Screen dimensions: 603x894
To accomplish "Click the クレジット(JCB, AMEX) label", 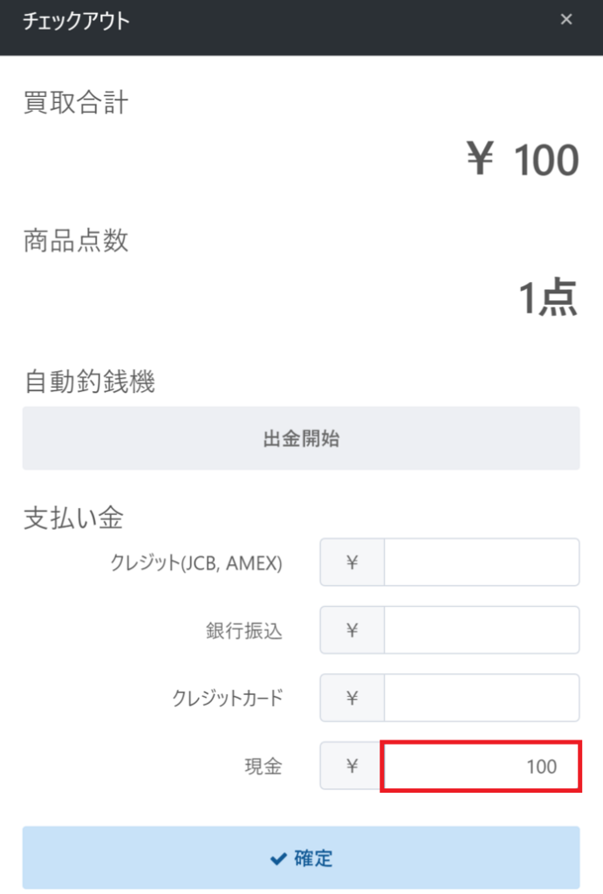I will click(x=196, y=563).
